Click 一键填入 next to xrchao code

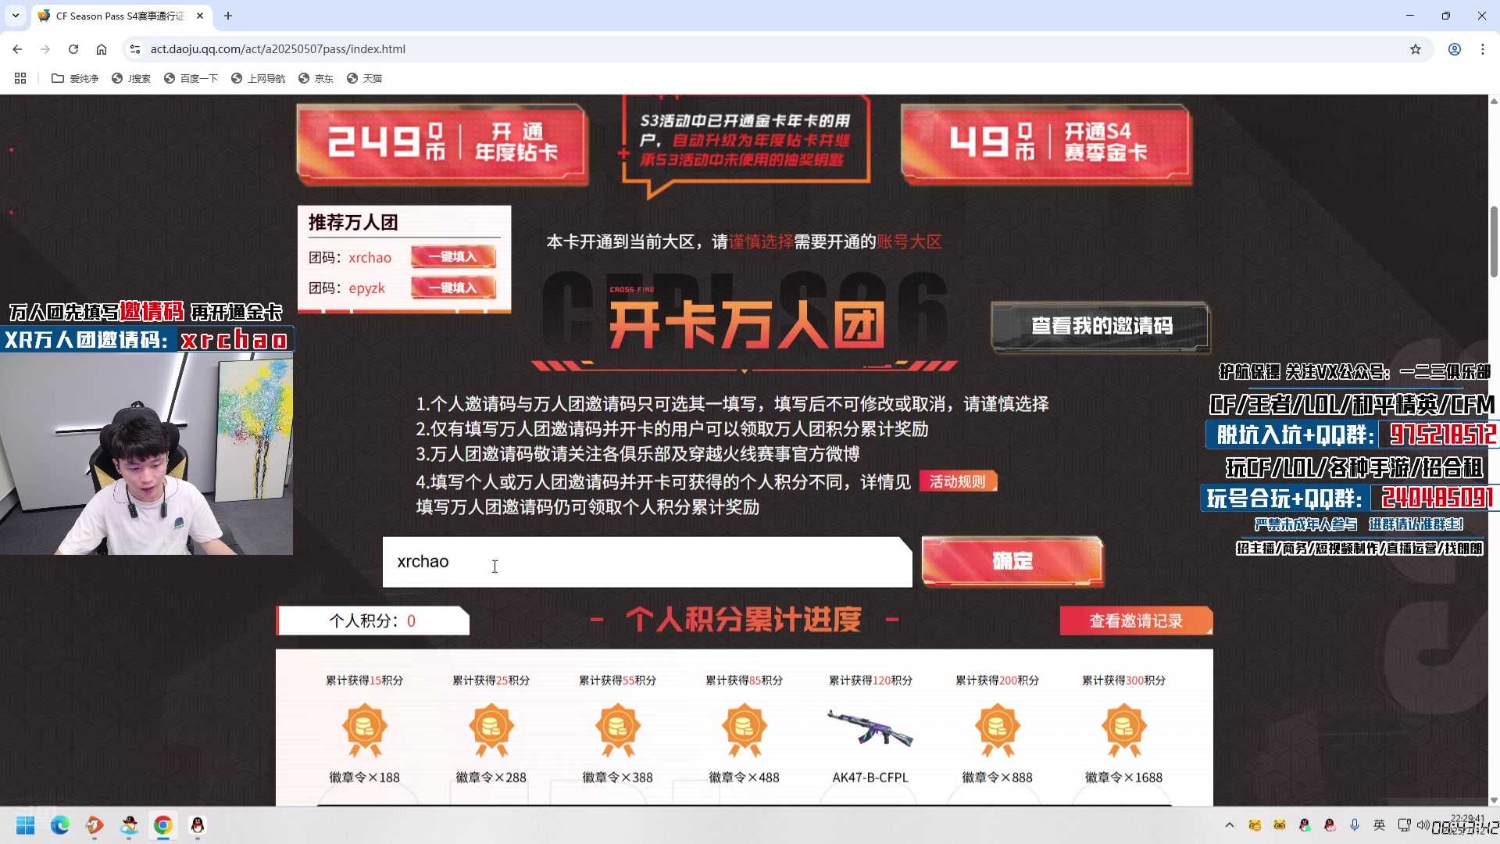(x=453, y=256)
